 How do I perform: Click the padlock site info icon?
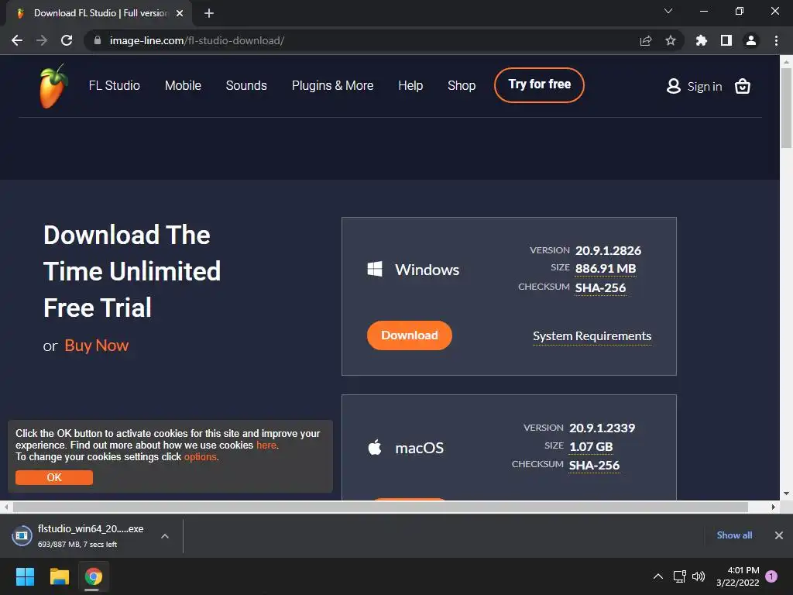coord(98,40)
